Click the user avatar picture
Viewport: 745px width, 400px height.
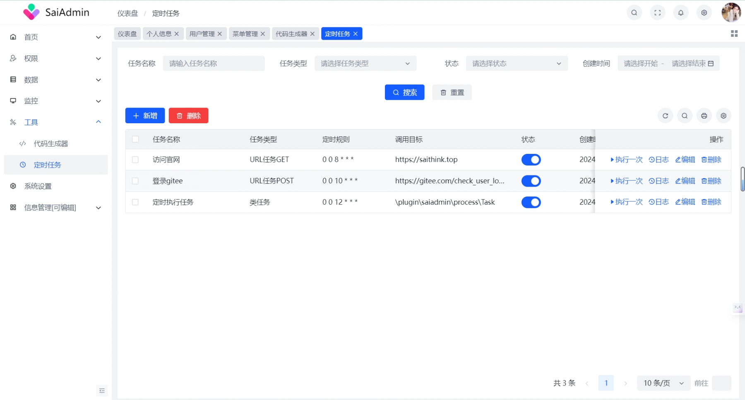(x=731, y=12)
